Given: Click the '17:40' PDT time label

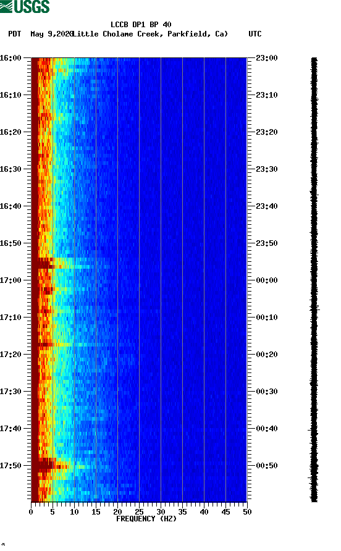Looking at the screenshot, I should pos(11,429).
